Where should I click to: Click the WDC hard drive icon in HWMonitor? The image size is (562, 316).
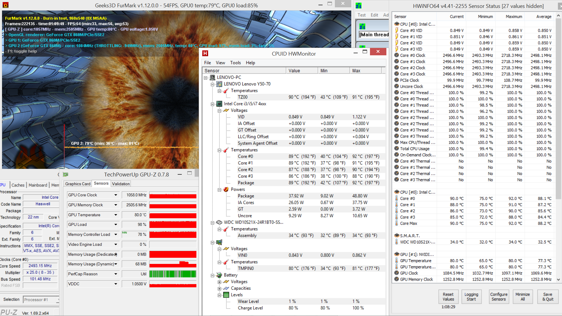(219, 222)
